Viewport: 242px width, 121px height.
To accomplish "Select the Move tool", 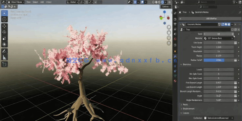I will [x=5, y=26].
